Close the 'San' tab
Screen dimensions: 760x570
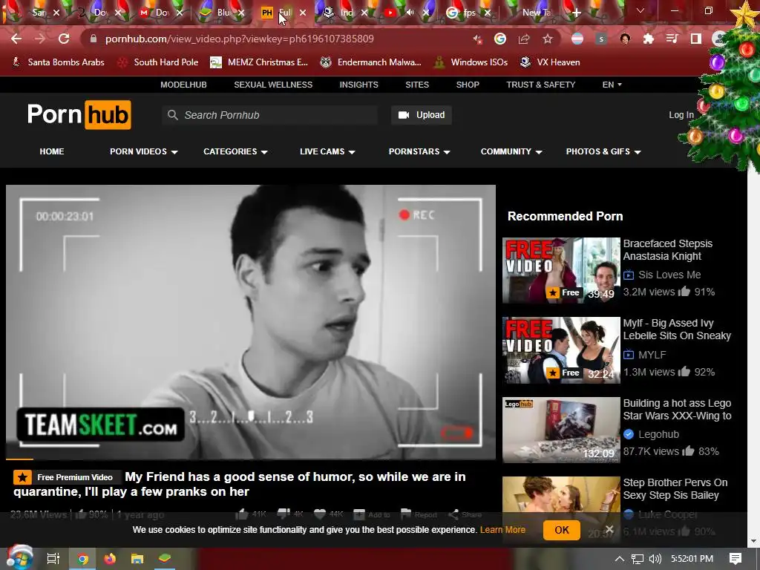pyautogui.click(x=56, y=13)
